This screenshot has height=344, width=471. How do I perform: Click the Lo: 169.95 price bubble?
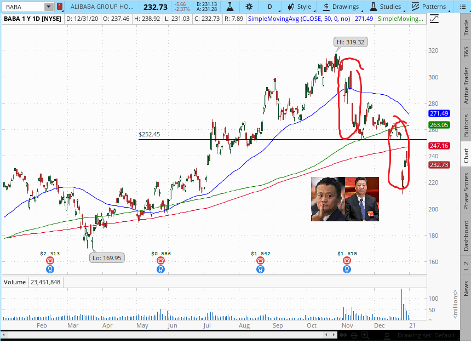click(x=107, y=258)
